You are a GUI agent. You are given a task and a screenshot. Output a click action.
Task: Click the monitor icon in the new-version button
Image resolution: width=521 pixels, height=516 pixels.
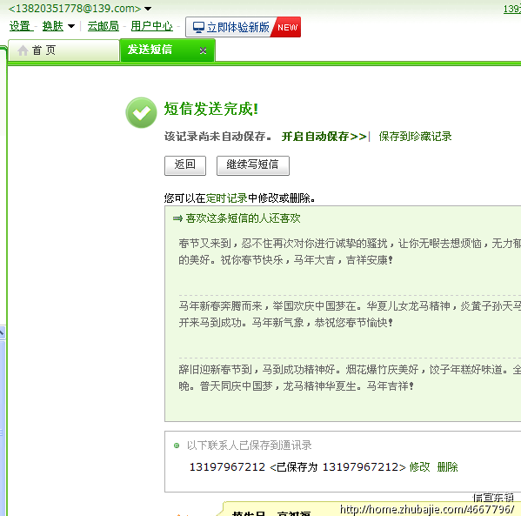(x=198, y=27)
